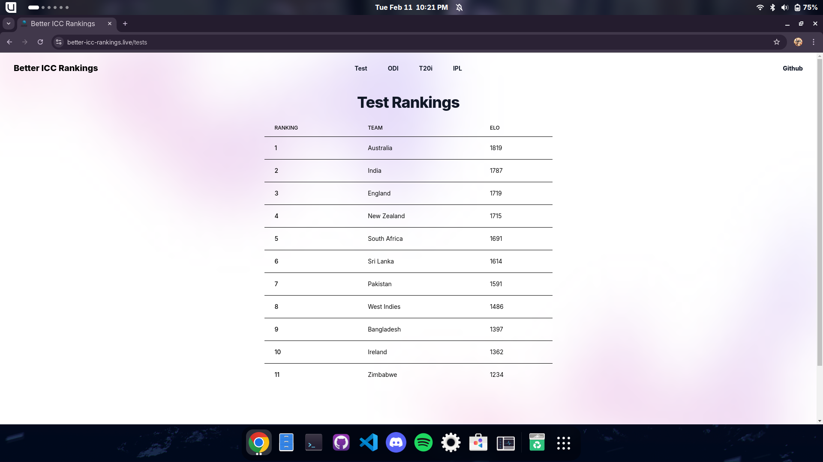Click the Bangladesh team cell
Image resolution: width=823 pixels, height=462 pixels.
click(384, 329)
